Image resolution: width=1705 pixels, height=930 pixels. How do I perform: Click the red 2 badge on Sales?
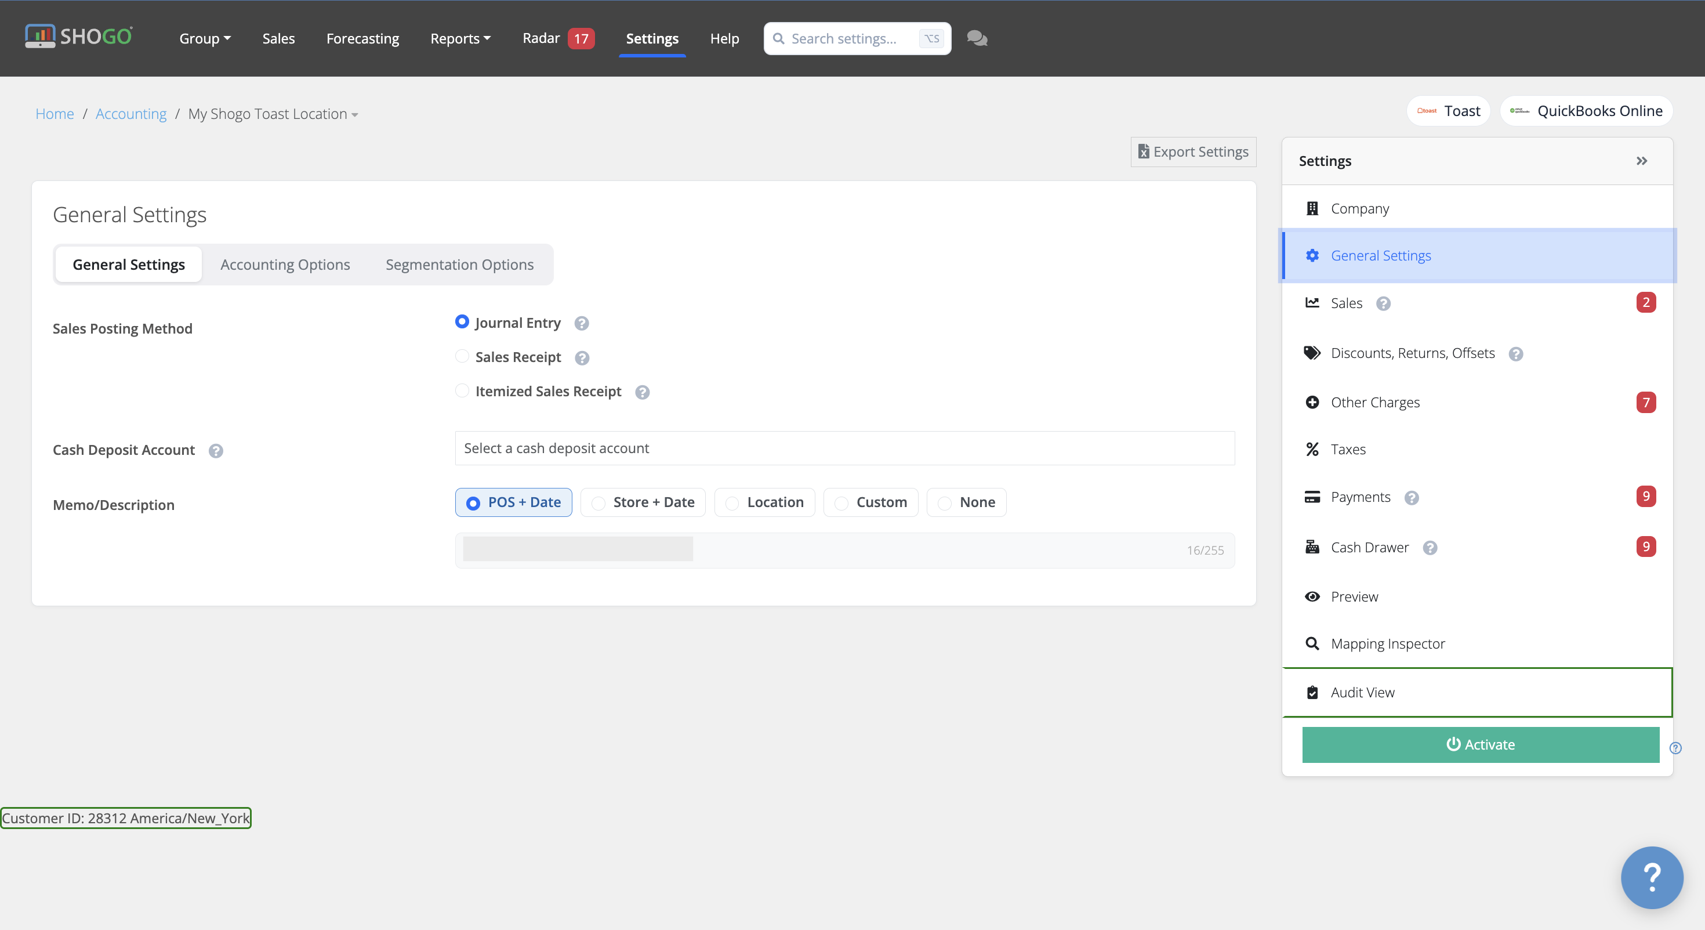[x=1646, y=302]
